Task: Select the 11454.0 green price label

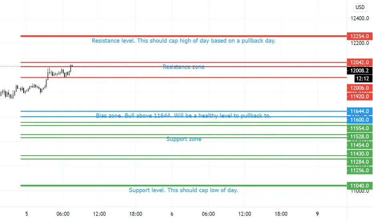Action: click(359, 145)
